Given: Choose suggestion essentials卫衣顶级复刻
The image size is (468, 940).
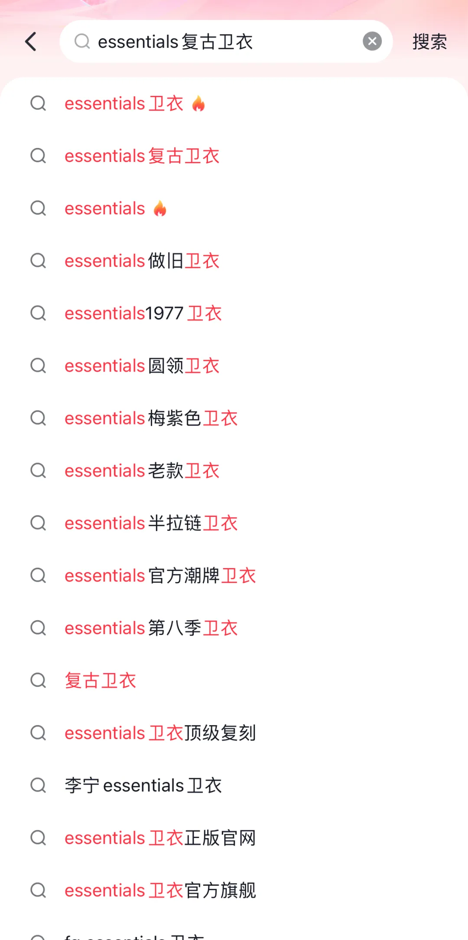Looking at the screenshot, I should point(234,733).
